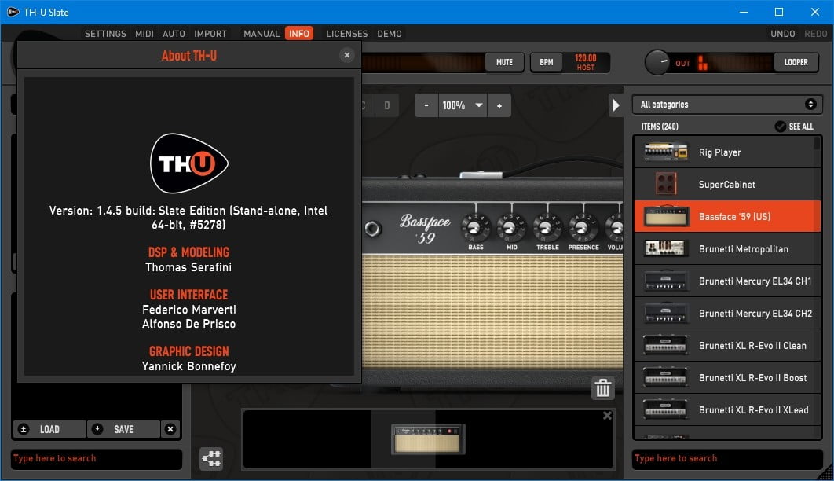Image resolution: width=834 pixels, height=481 pixels.
Task: Click the LOAD preset button
Action: [x=49, y=429]
